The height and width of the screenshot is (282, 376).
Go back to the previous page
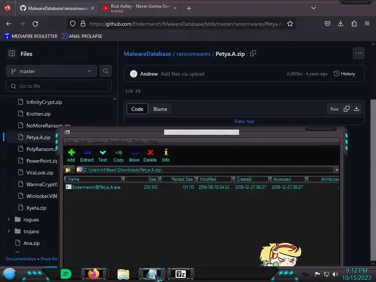click(x=9, y=24)
